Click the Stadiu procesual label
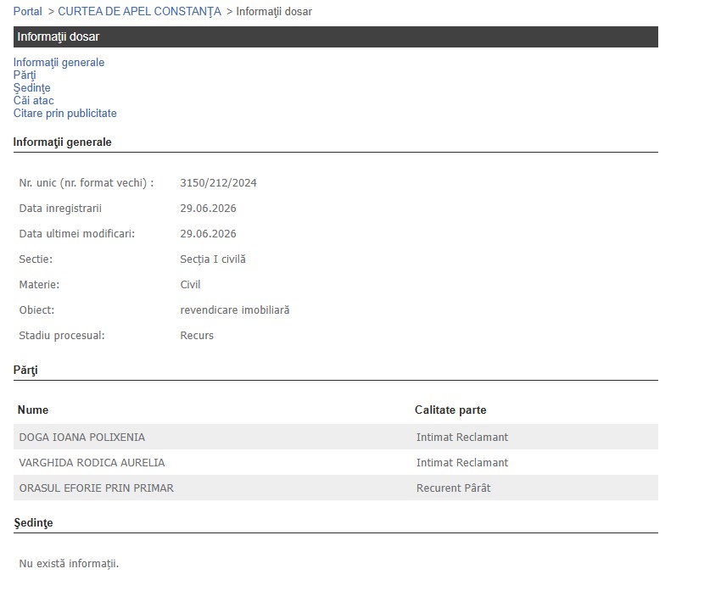The height and width of the screenshot is (591, 710). point(62,335)
